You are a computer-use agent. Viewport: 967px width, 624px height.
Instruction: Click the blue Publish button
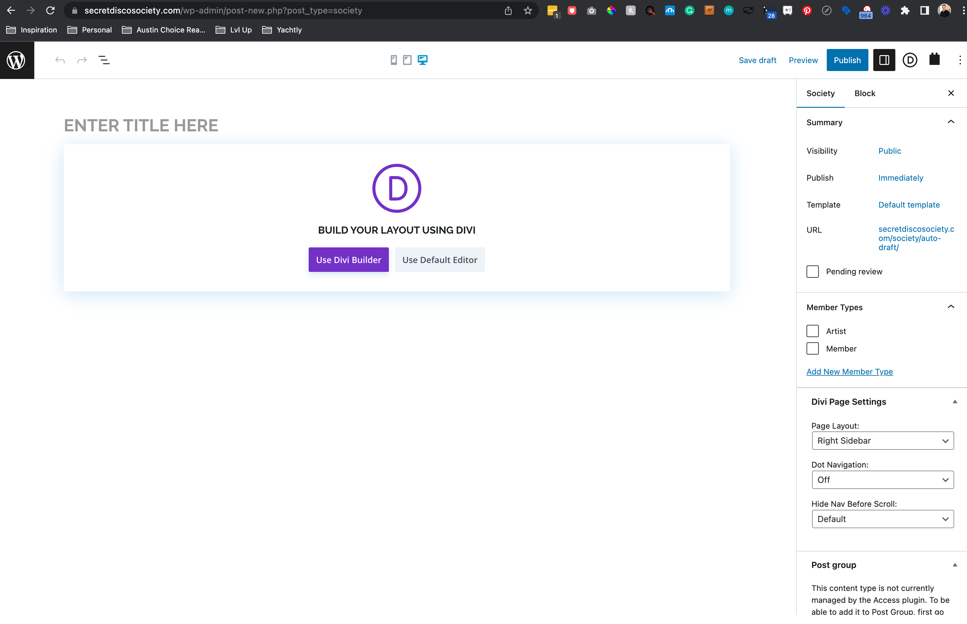[x=847, y=60]
